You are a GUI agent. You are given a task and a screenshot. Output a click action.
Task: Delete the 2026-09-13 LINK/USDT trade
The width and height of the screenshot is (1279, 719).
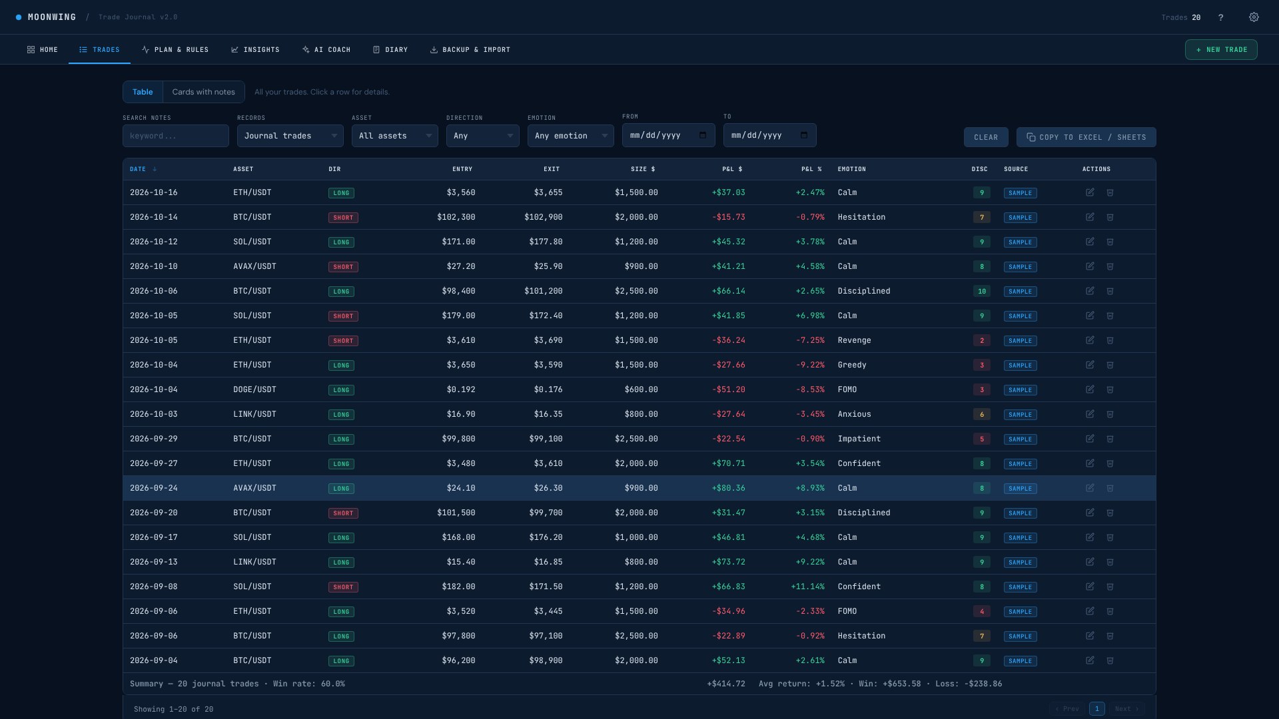point(1110,562)
